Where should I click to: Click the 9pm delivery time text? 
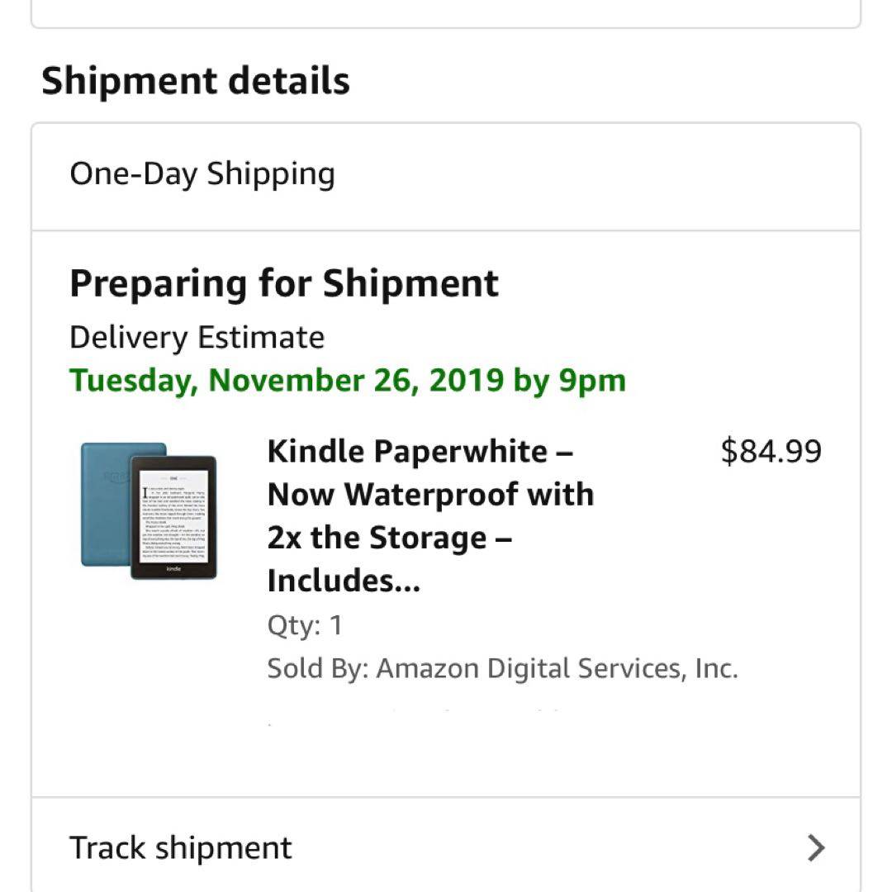(x=592, y=381)
